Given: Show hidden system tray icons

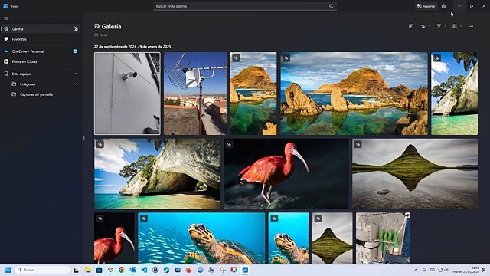Looking at the screenshot, I should pos(416,270).
